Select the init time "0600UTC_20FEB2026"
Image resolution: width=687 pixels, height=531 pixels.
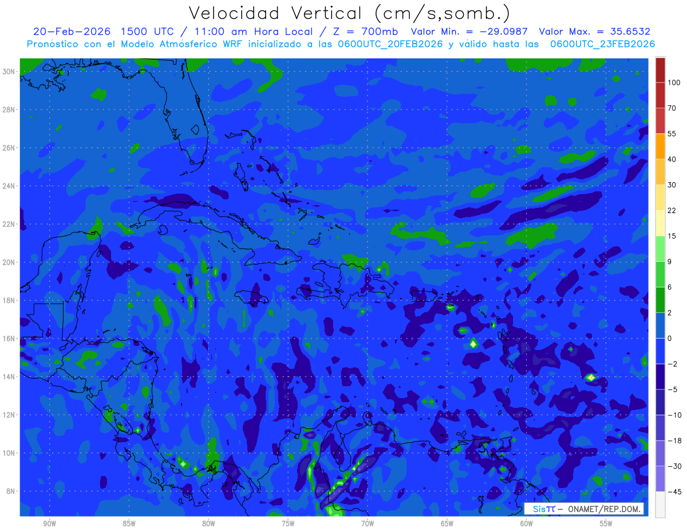click(390, 44)
